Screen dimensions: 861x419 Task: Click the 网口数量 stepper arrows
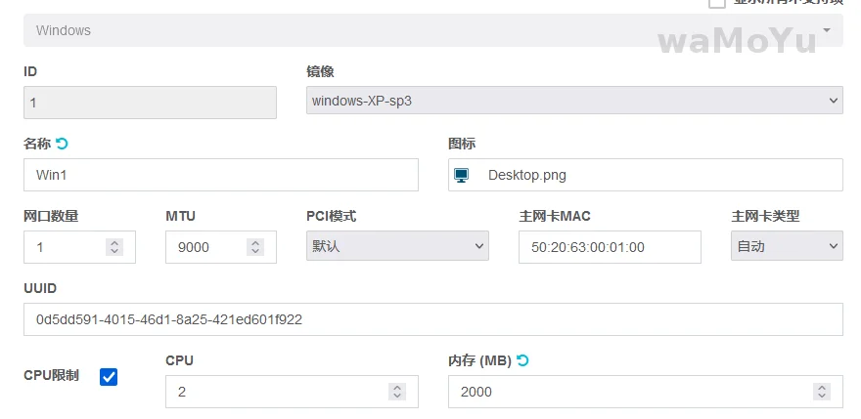click(x=114, y=247)
